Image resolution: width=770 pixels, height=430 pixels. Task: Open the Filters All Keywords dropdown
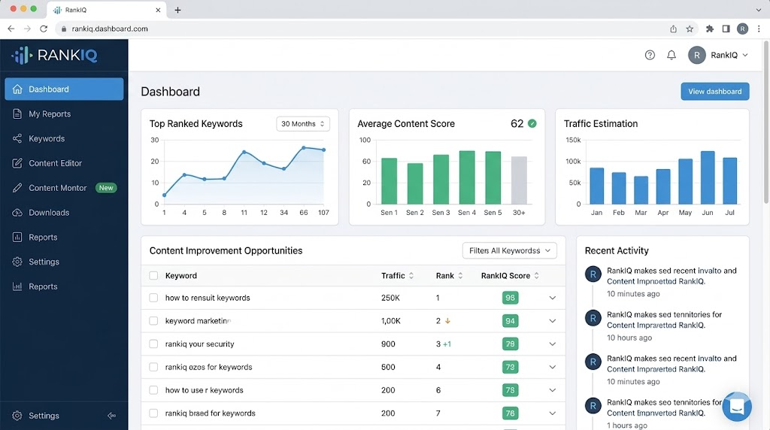click(509, 250)
